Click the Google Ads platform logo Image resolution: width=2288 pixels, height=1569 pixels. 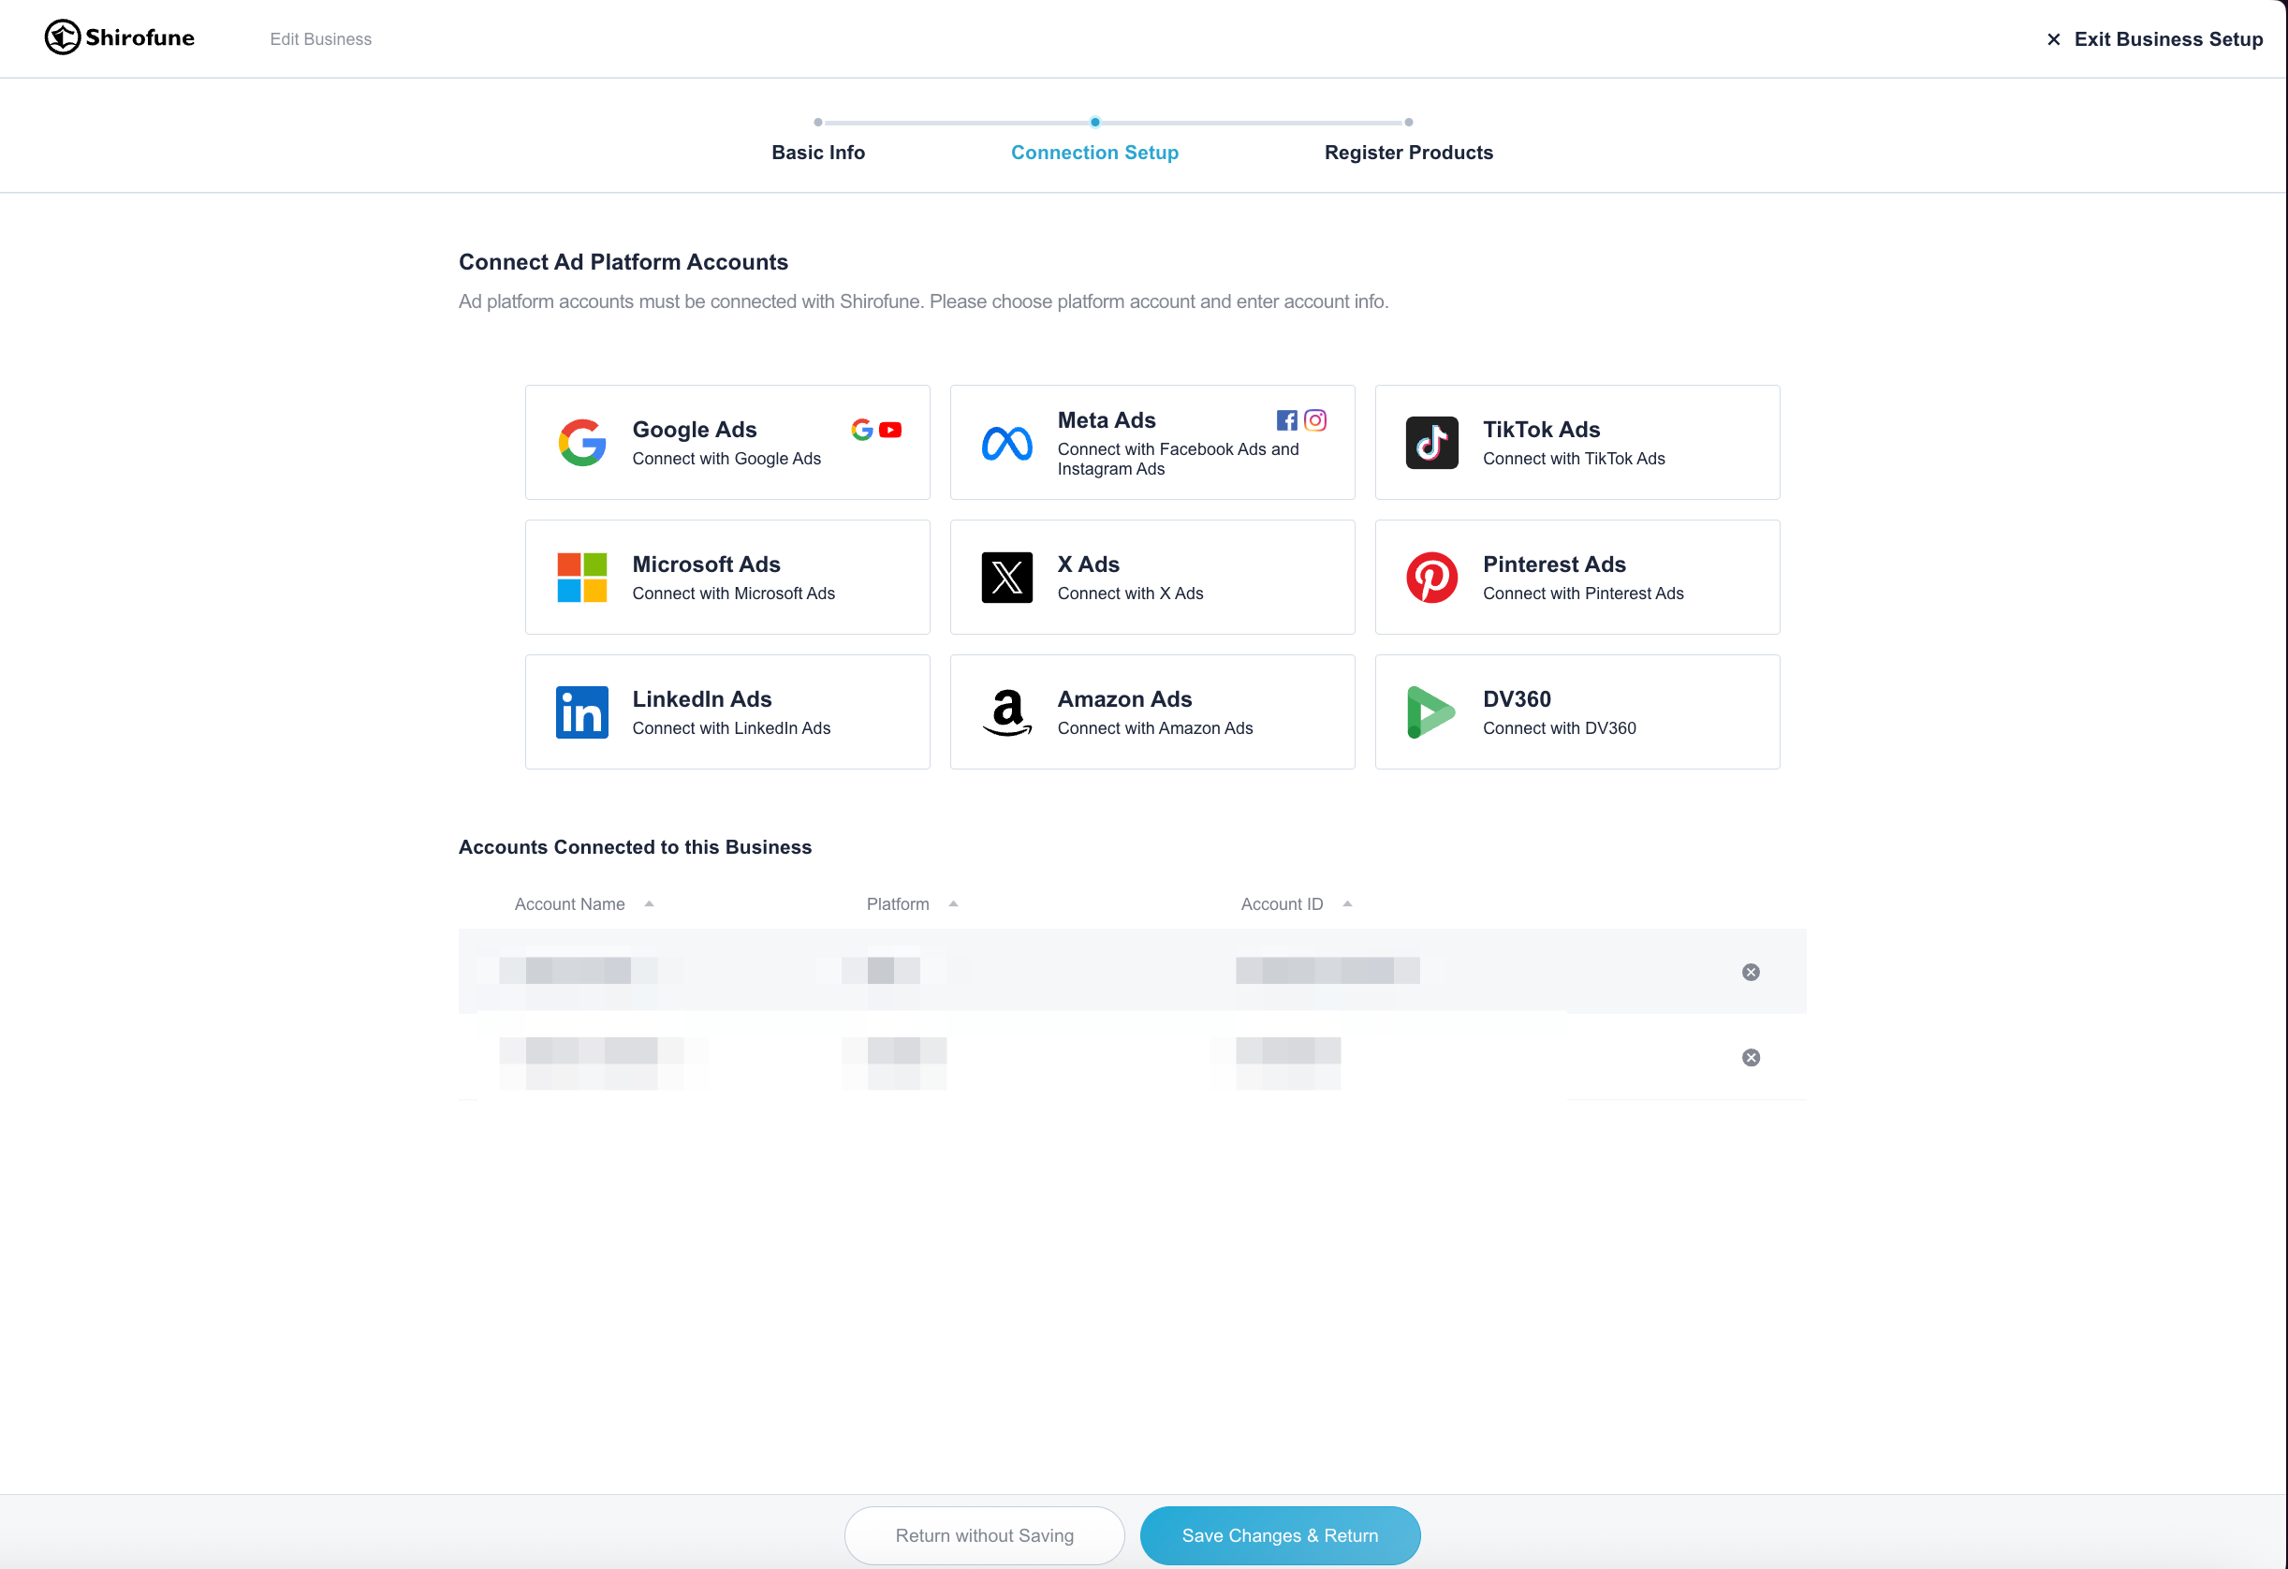[x=582, y=443]
